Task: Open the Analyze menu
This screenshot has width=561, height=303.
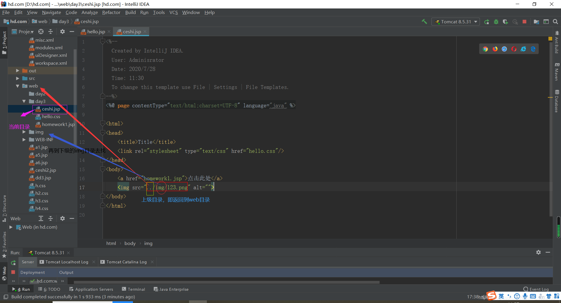Action: [89, 12]
